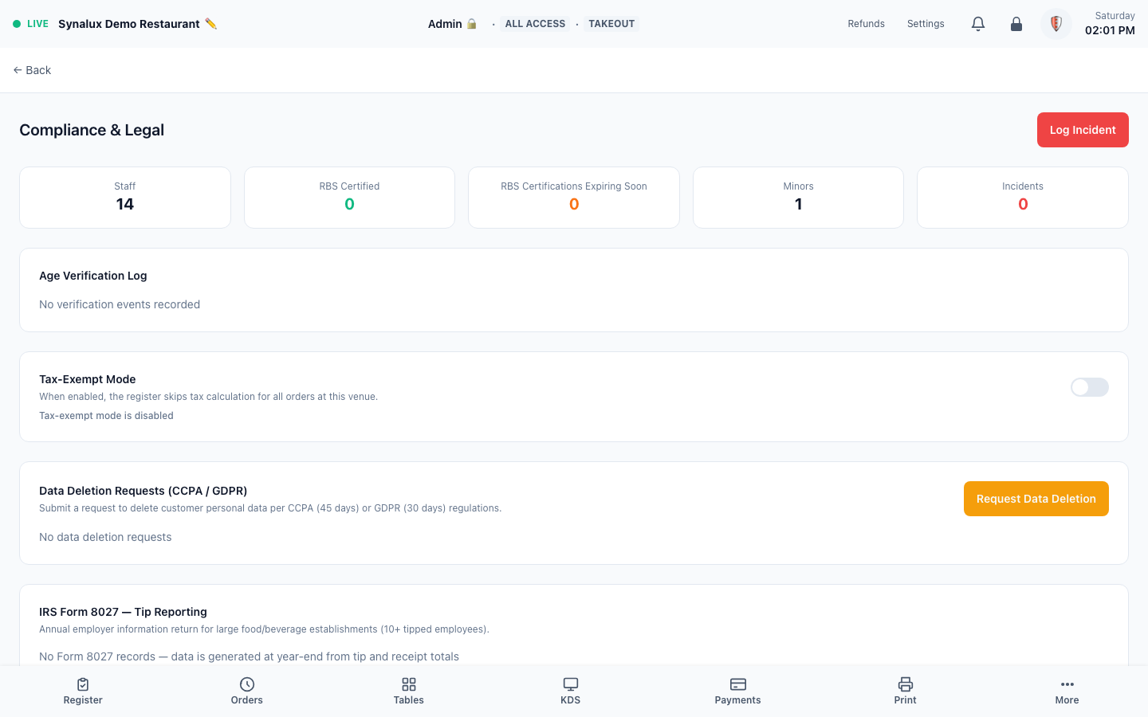Screen dimensions: 1148x717
Task: Select the RBS Certifications Expiring Soon card
Action: click(574, 198)
